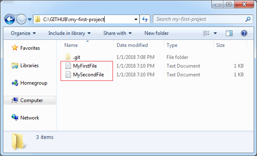Open the Help question mark icon
The image size is (257, 156).
244,33
